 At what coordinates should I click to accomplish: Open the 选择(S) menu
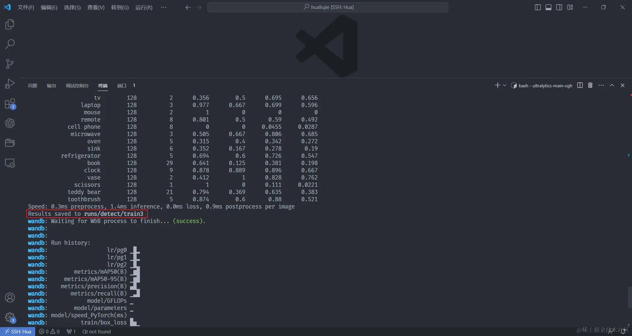72,7
